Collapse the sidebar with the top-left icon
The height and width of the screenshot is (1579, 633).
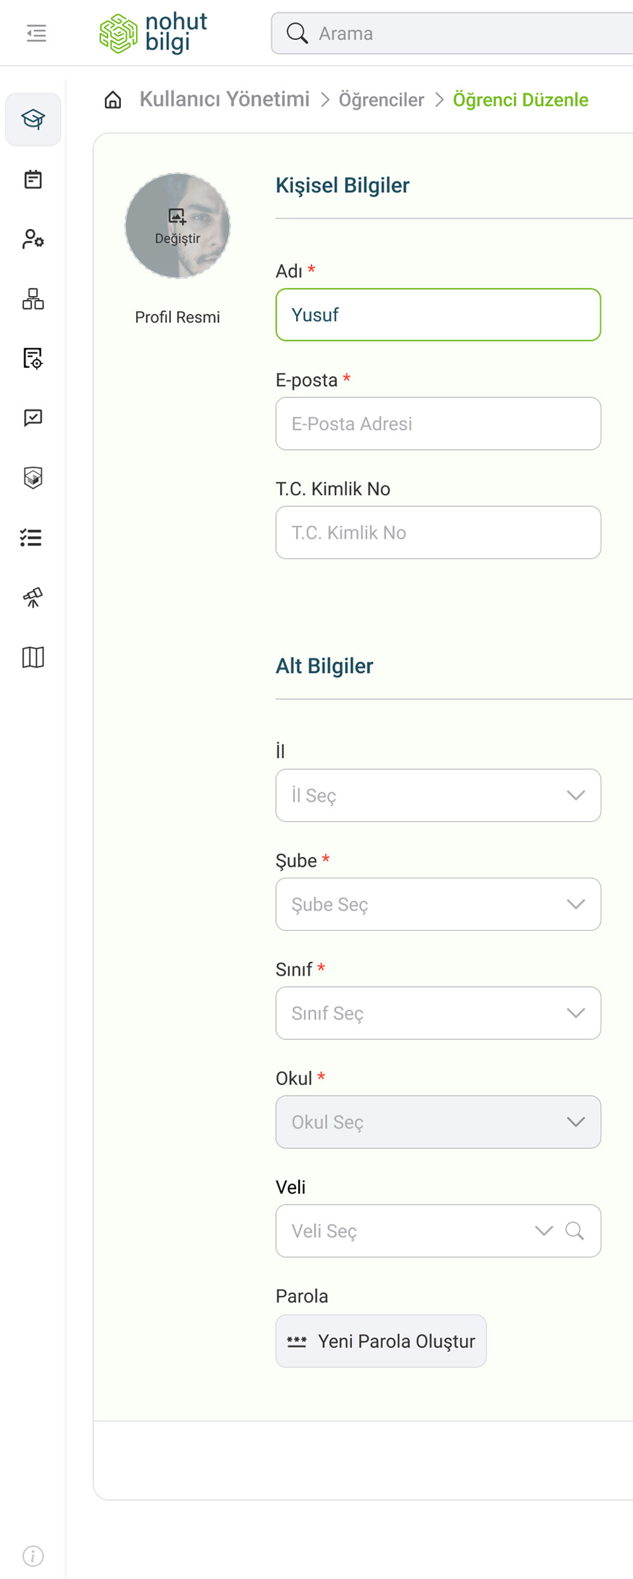36,33
